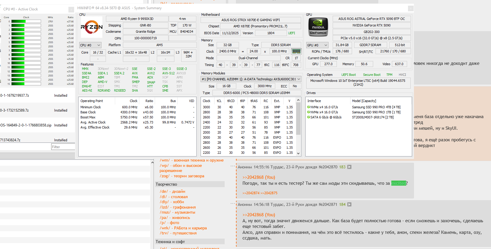Screen dimensions: 491x249
Task: Follow the >>2042875 reply link
Action: coord(269,193)
